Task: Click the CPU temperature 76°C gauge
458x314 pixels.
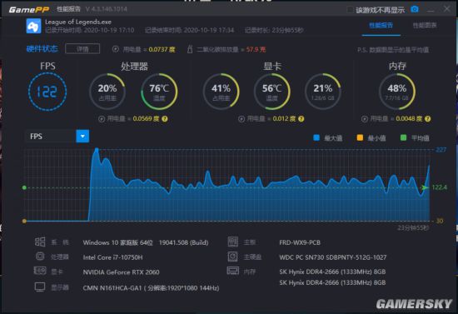Action: click(x=159, y=92)
